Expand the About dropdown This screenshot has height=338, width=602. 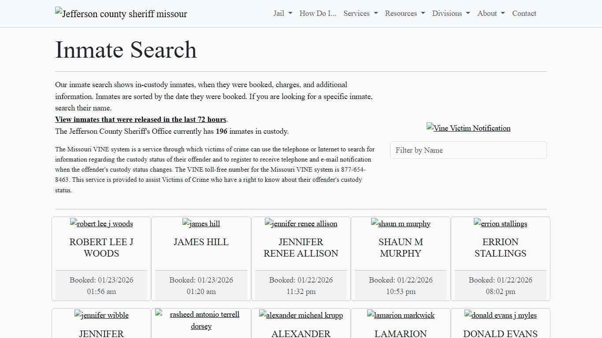(x=490, y=13)
